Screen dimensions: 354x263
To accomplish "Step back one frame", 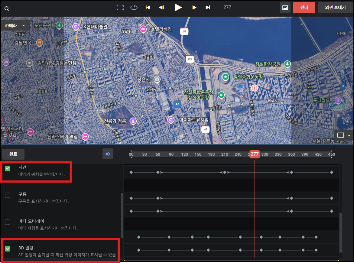I will (x=161, y=8).
